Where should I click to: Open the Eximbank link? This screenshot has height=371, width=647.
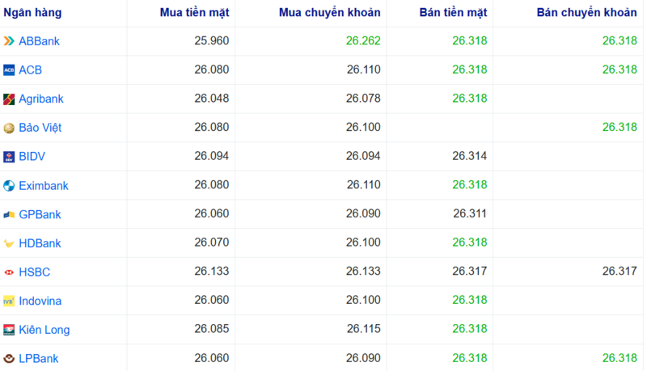(x=44, y=186)
